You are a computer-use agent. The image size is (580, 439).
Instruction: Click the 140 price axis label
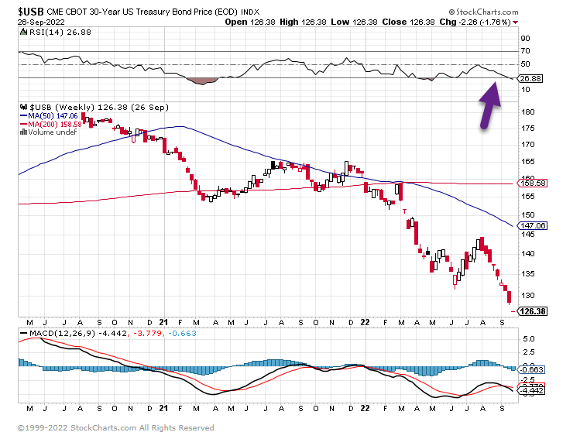click(x=527, y=254)
